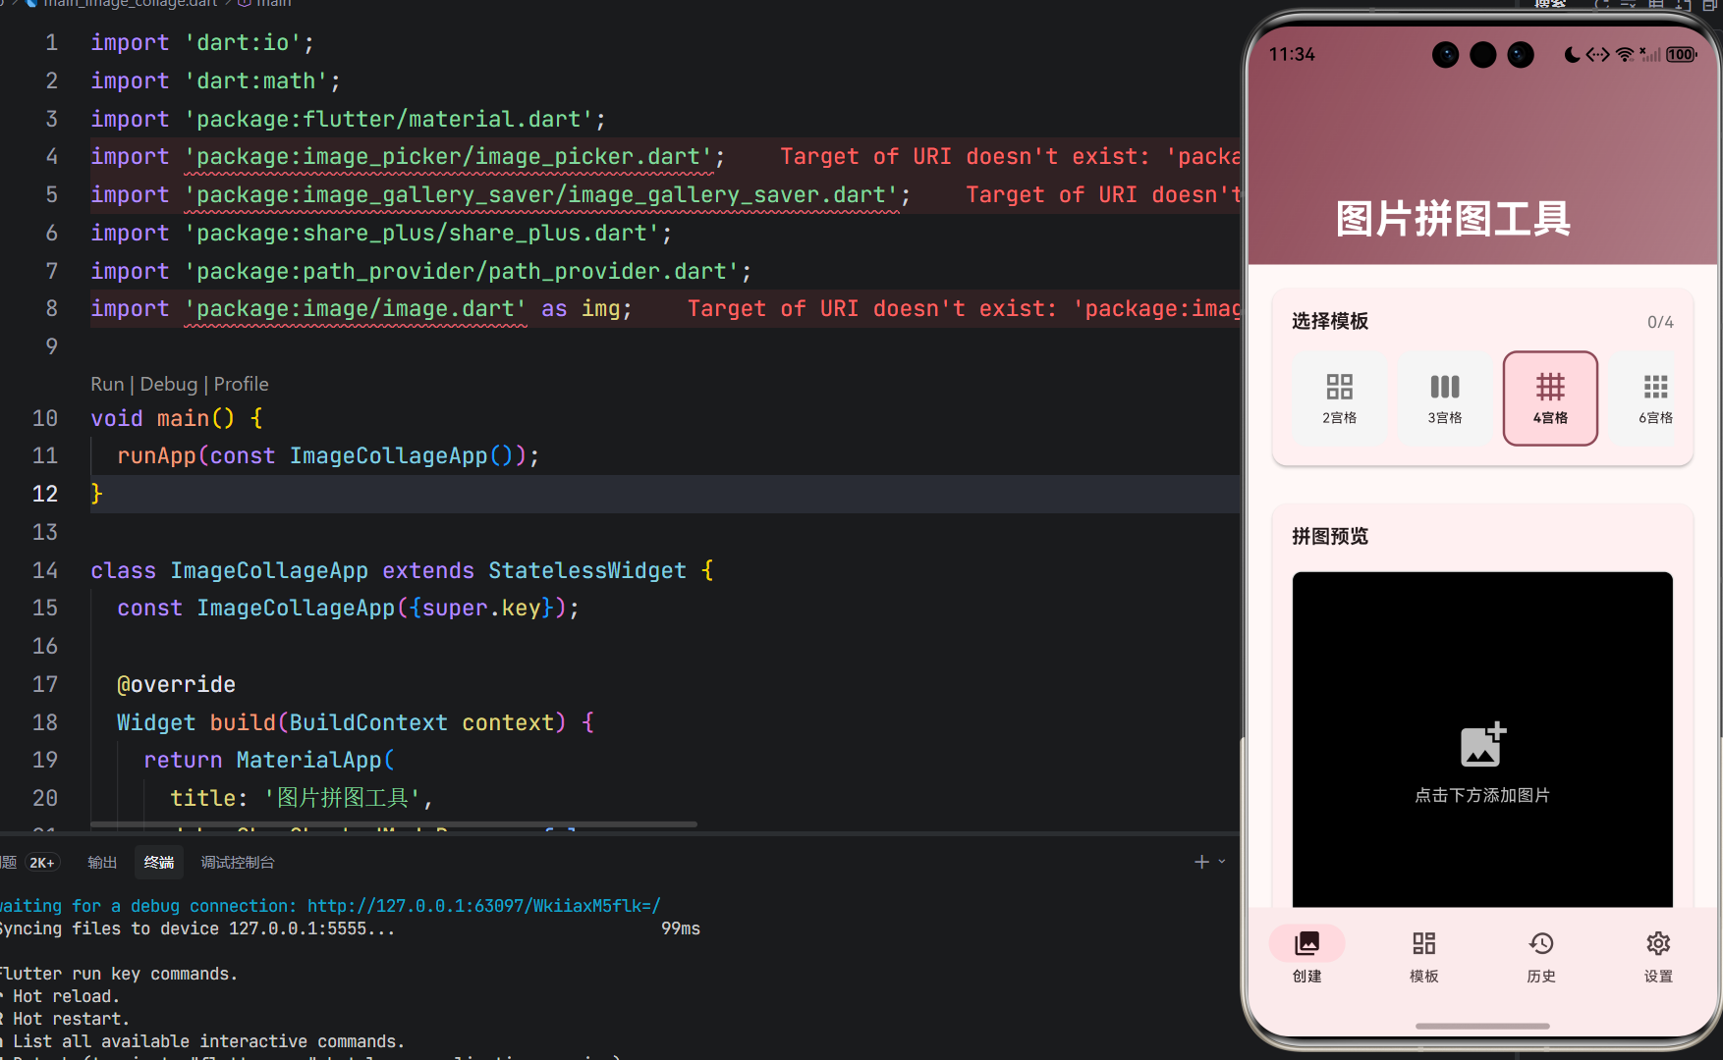Open the debug connection URL in terminal

(483, 906)
